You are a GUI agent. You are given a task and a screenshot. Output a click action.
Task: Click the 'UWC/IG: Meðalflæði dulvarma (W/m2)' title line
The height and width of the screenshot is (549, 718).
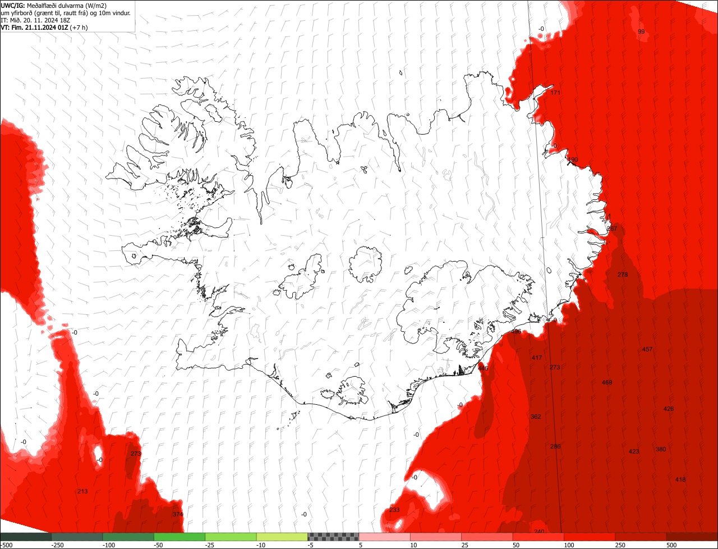54,5
